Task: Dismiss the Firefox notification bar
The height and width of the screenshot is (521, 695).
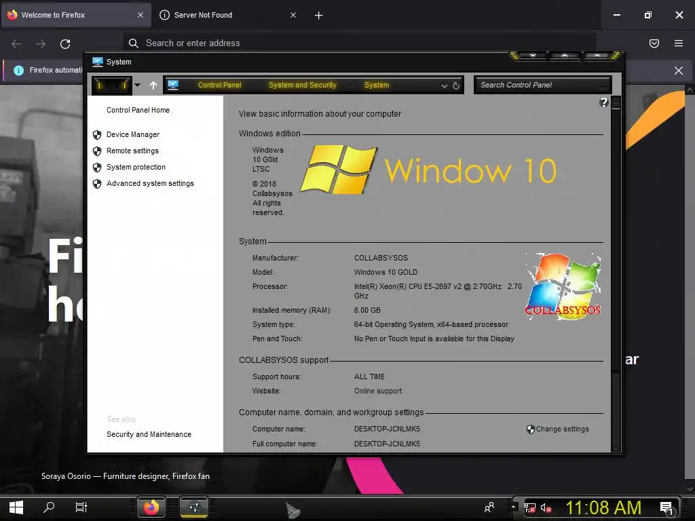Action: (x=679, y=71)
